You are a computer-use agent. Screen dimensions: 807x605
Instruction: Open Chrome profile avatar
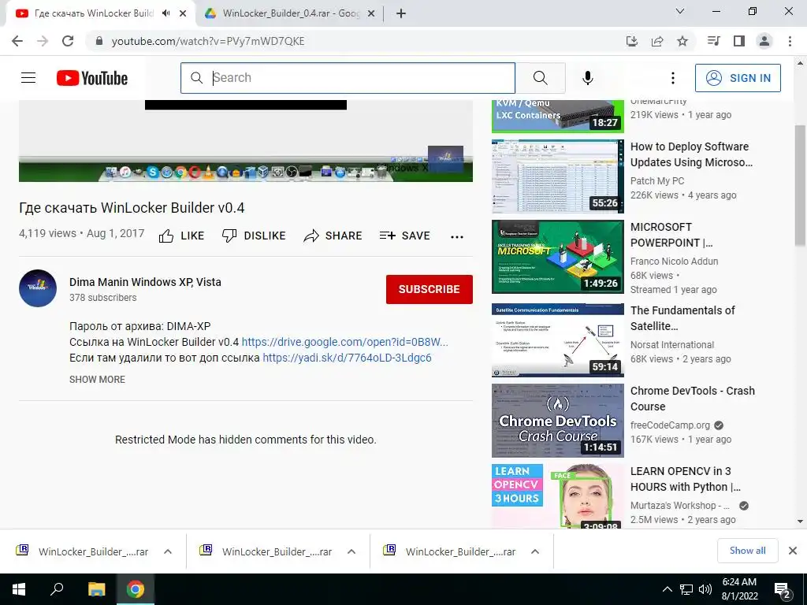pos(764,41)
